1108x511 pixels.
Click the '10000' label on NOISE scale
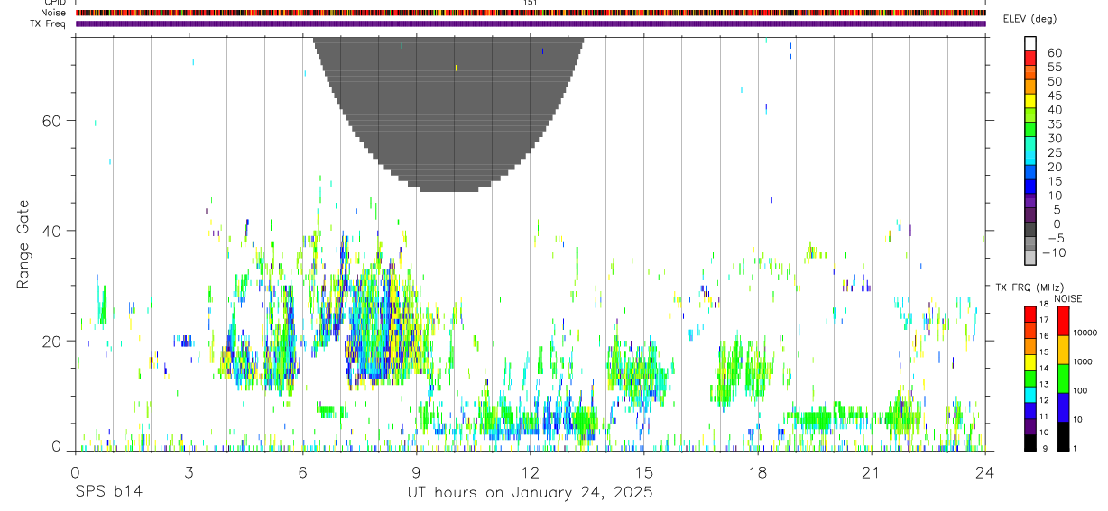pyautogui.click(x=1085, y=333)
